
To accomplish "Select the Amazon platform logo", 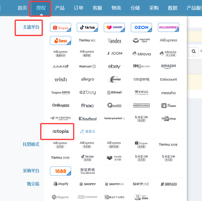I will (169, 66).
